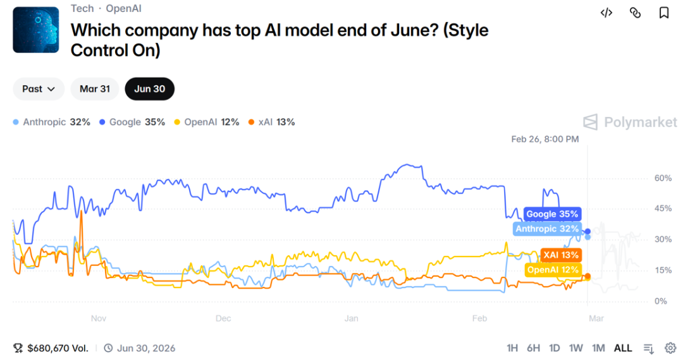Set chart range to 1M
The image size is (683, 362).
(598, 348)
